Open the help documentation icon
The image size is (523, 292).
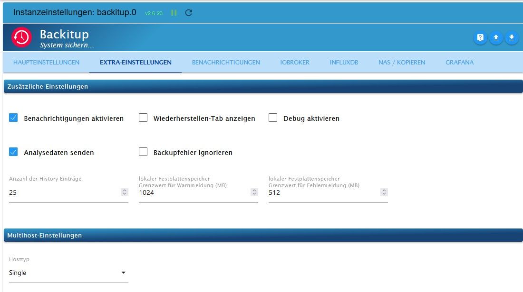(480, 37)
